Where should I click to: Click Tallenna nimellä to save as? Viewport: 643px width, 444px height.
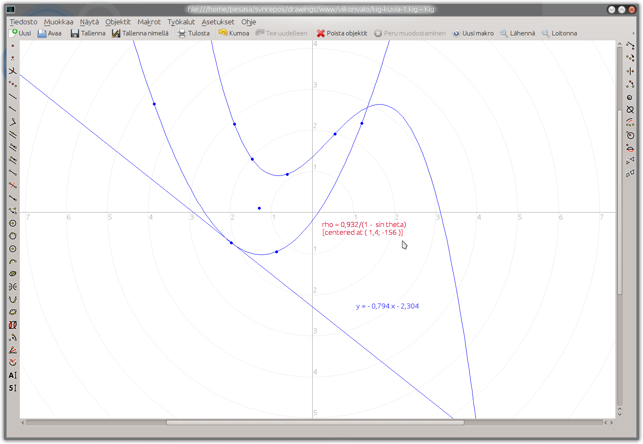[140, 33]
